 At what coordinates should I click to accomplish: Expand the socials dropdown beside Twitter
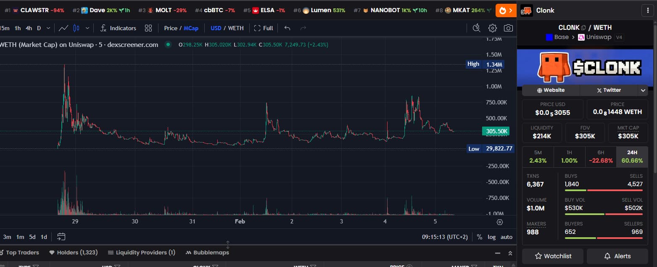643,90
